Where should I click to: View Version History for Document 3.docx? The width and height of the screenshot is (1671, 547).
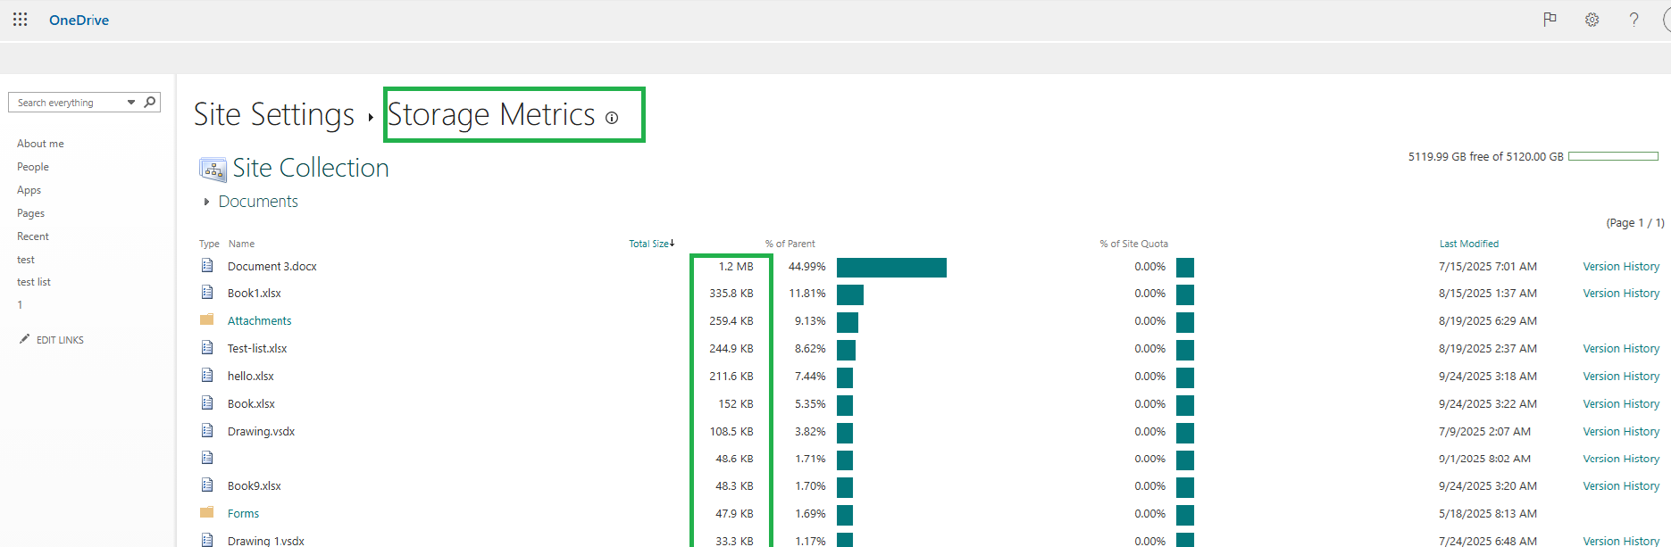pos(1621,266)
